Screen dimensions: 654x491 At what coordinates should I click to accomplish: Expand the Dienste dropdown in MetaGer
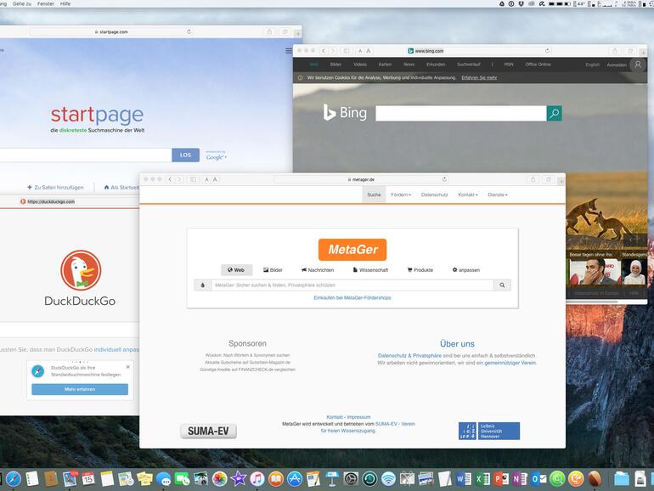click(498, 195)
